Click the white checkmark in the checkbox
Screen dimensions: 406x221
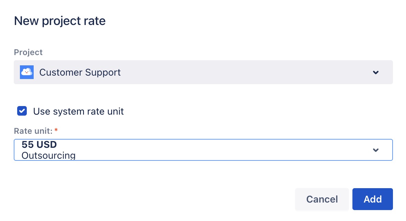click(22, 111)
